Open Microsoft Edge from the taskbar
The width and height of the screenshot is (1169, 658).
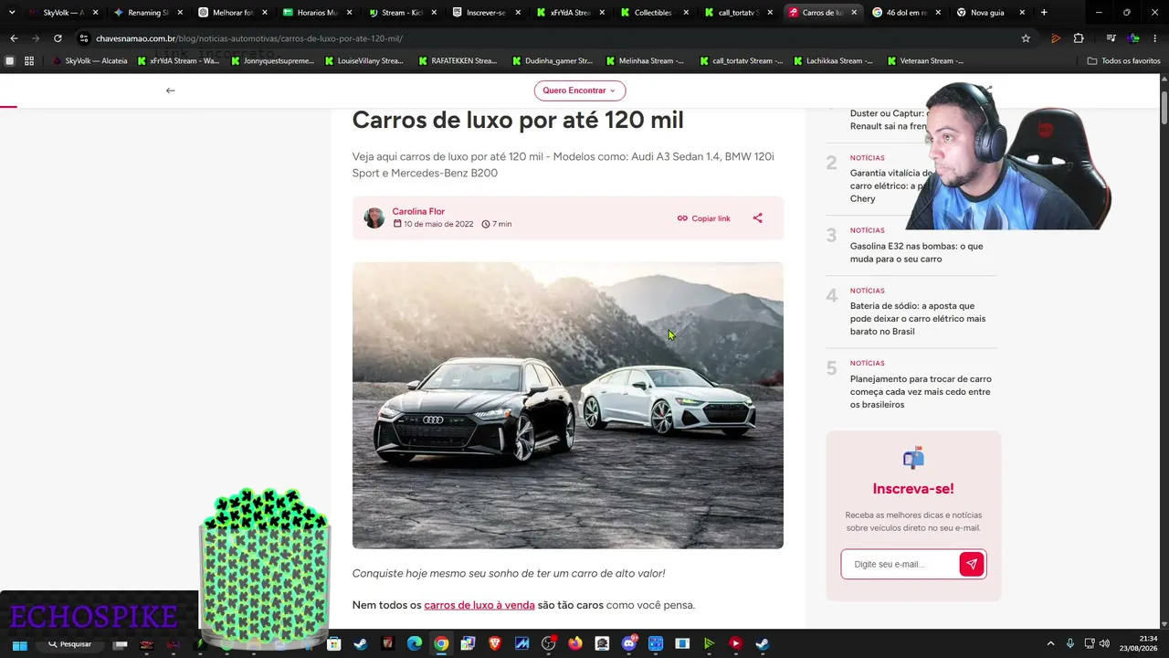point(415,644)
